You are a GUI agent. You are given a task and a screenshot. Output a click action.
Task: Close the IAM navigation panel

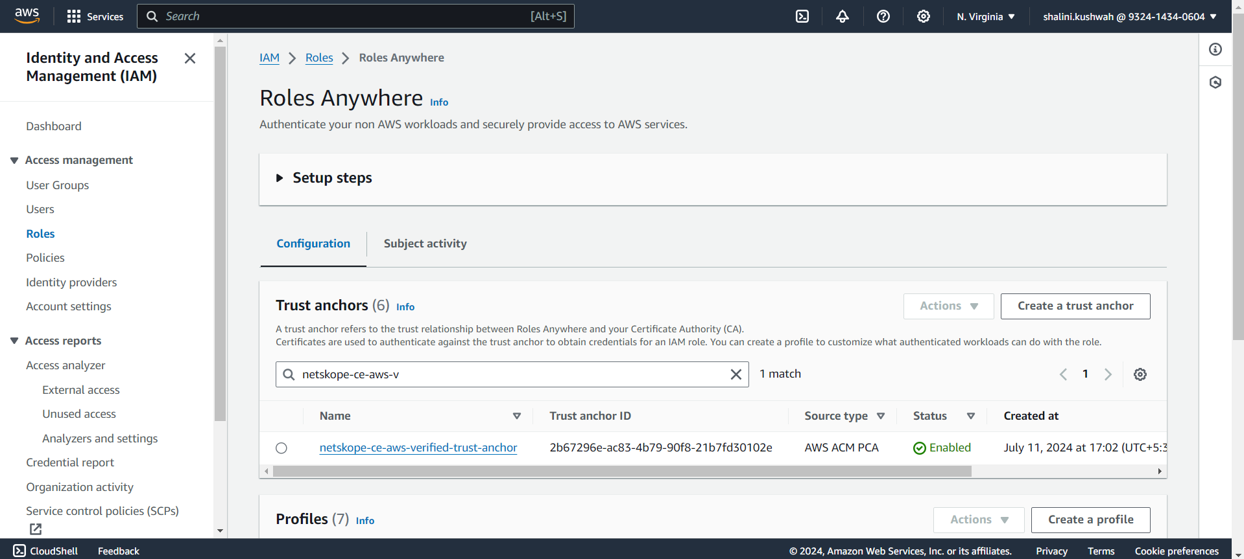[190, 58]
